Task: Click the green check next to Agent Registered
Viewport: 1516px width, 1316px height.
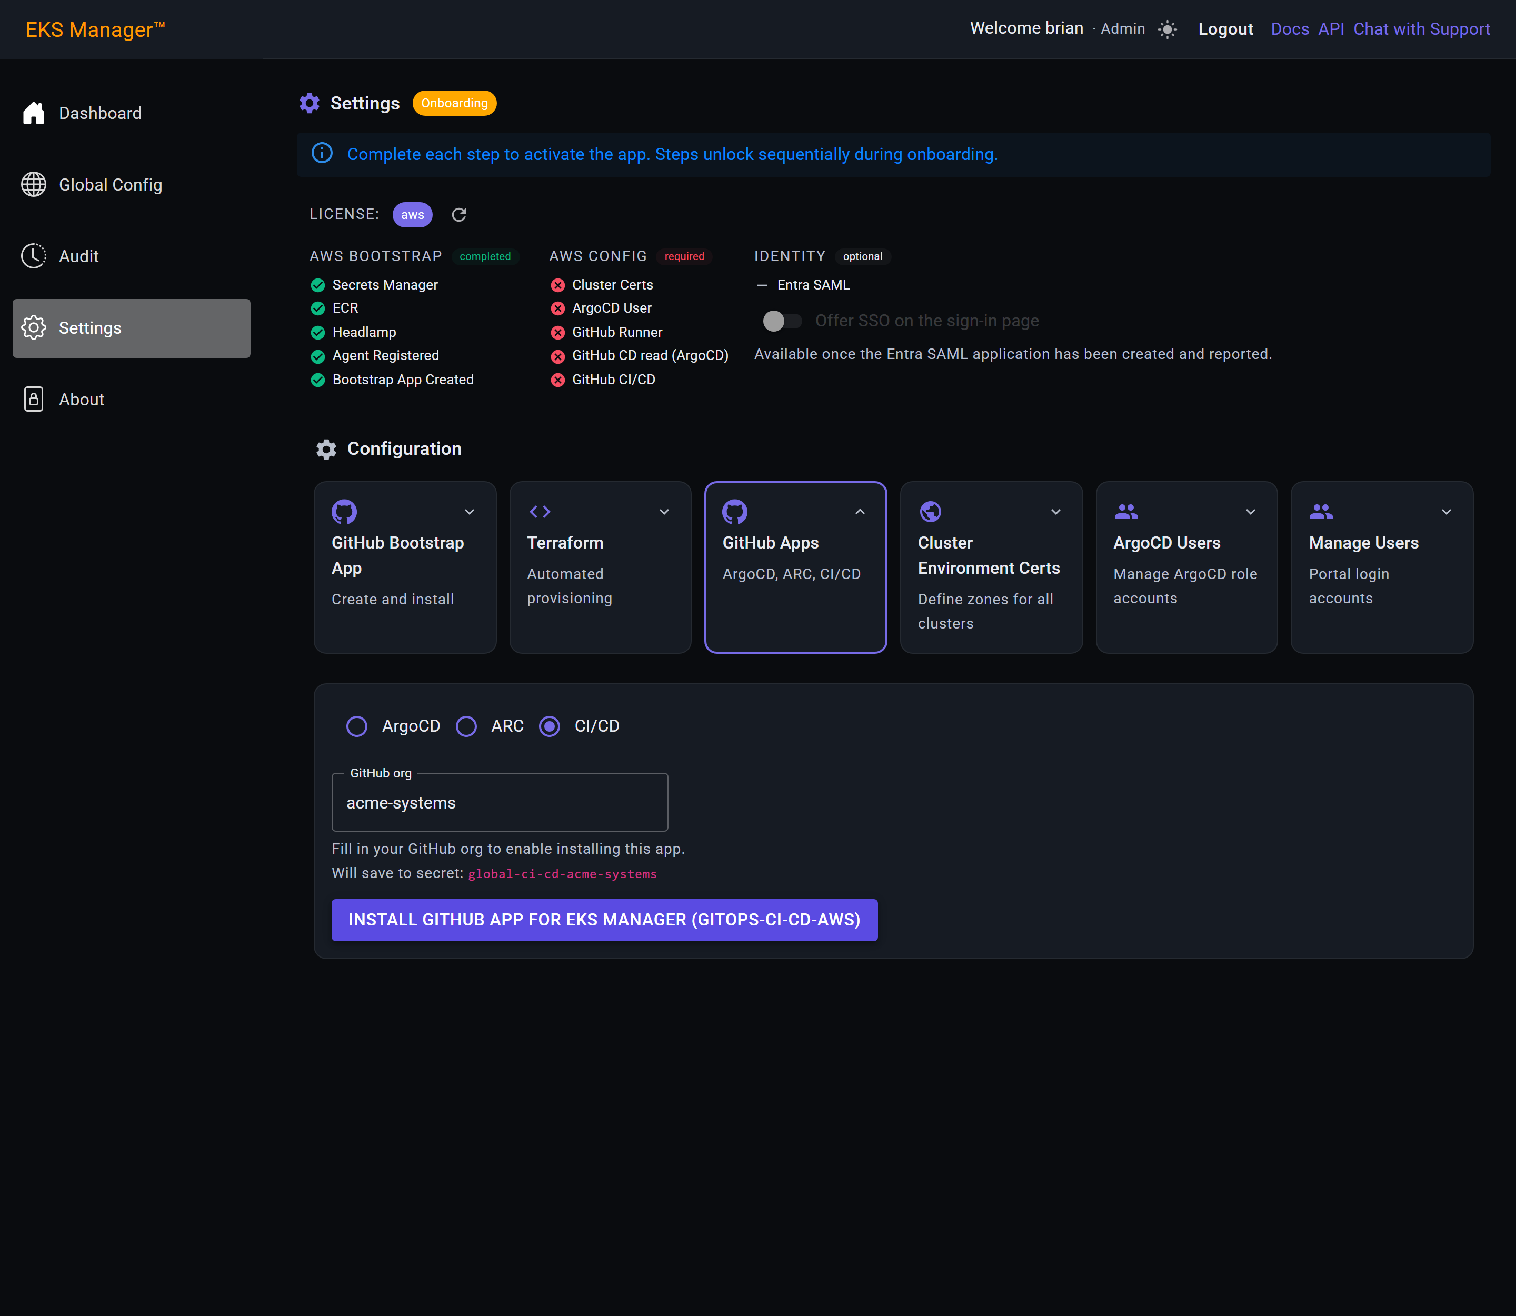Action: 318,356
